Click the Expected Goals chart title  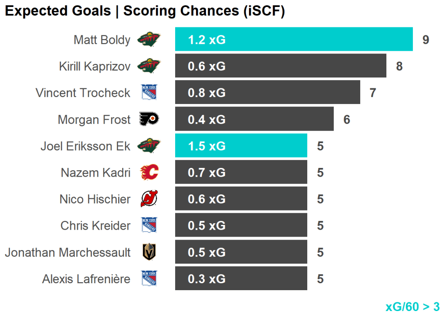click(x=145, y=12)
